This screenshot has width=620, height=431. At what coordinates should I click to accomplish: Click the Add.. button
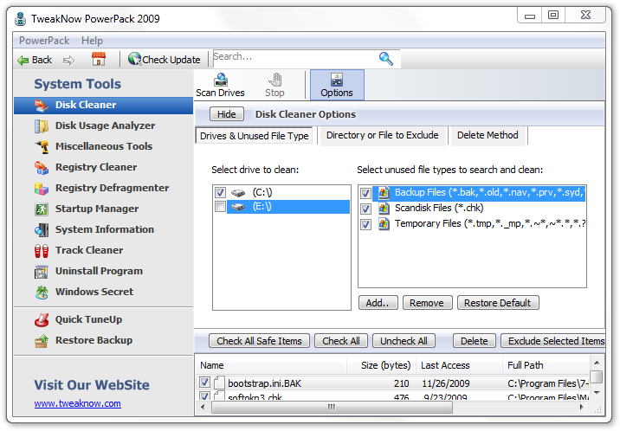[x=378, y=303]
